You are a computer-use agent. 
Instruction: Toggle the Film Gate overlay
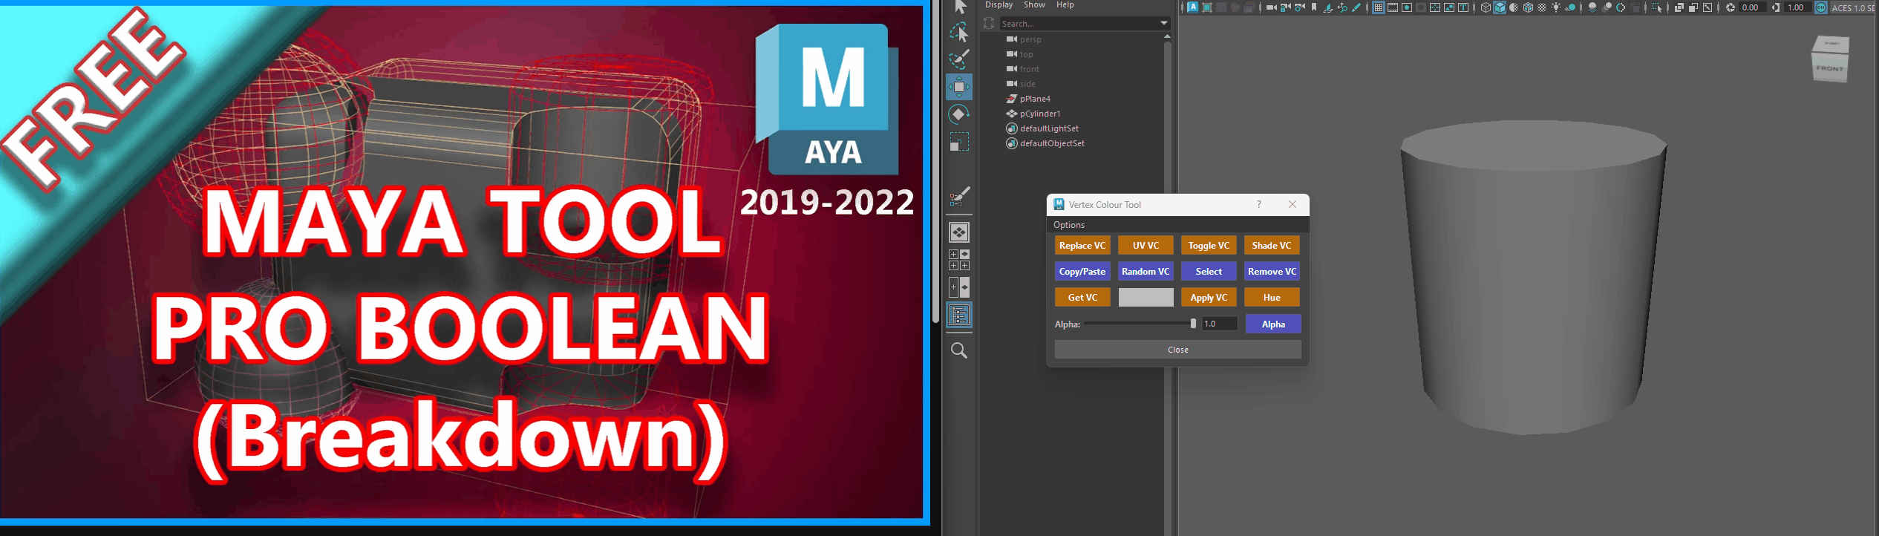tap(1393, 7)
